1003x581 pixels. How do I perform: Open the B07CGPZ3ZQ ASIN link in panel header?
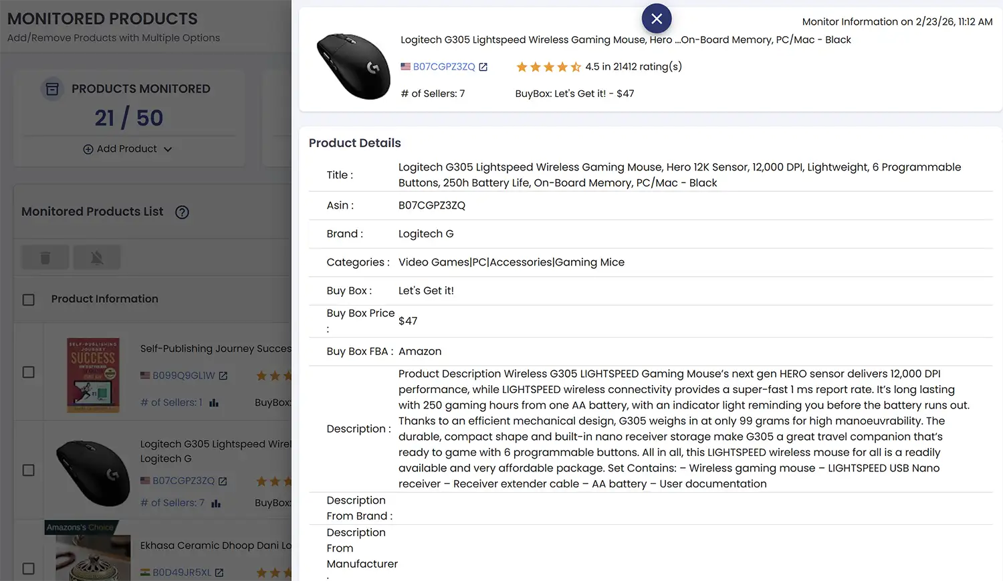click(x=444, y=67)
